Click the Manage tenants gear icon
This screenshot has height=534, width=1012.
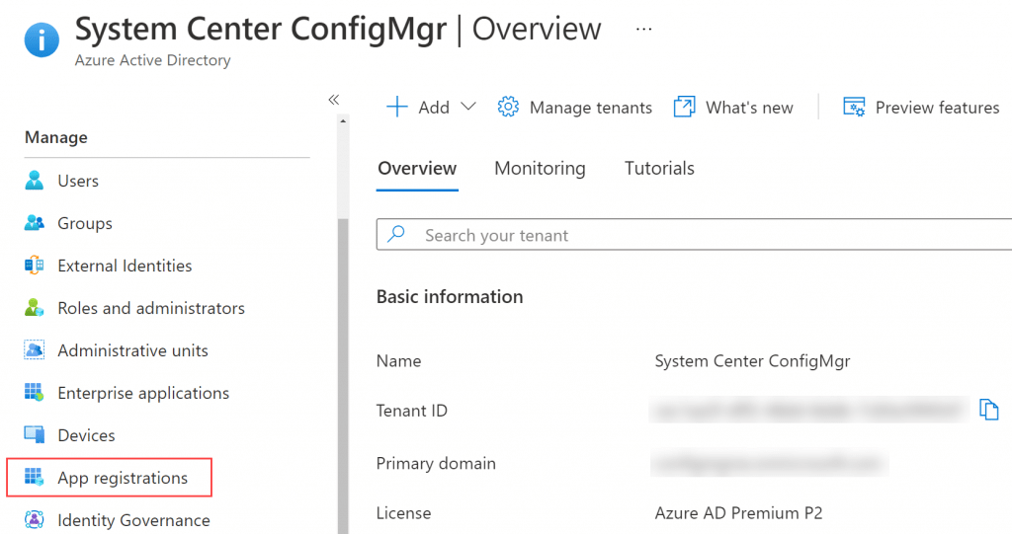[508, 107]
